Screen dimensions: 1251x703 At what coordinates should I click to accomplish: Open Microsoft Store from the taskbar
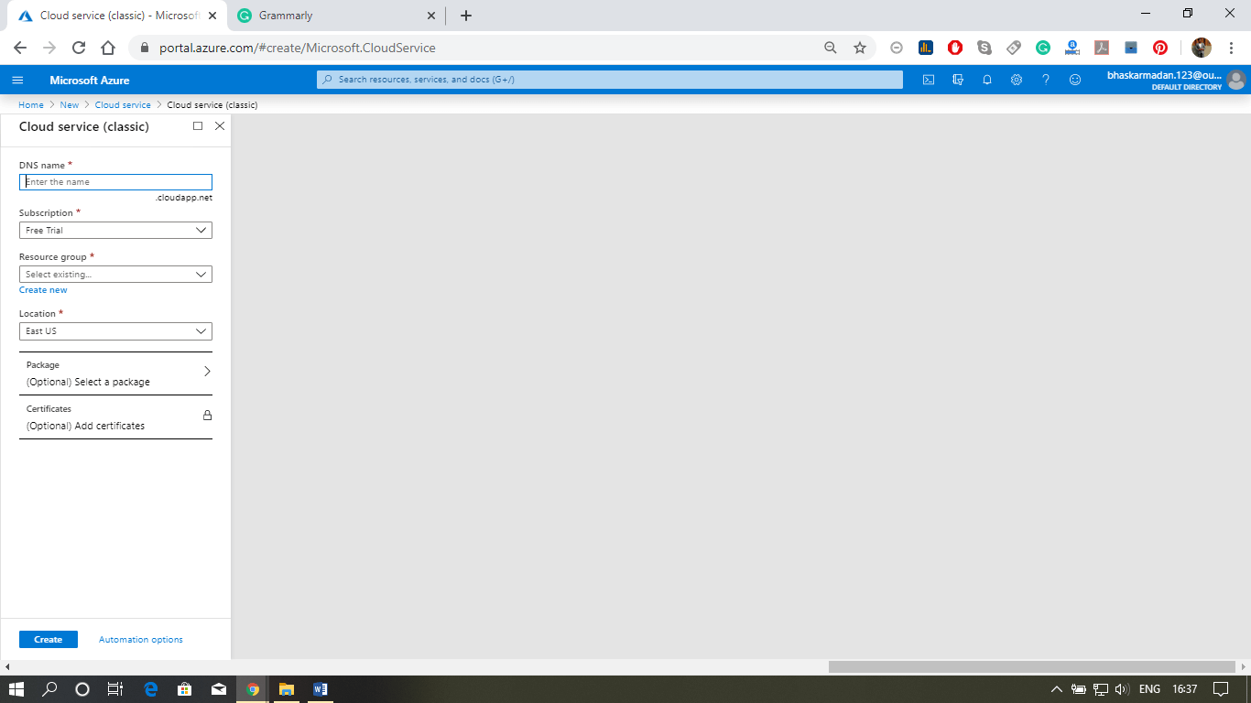184,689
